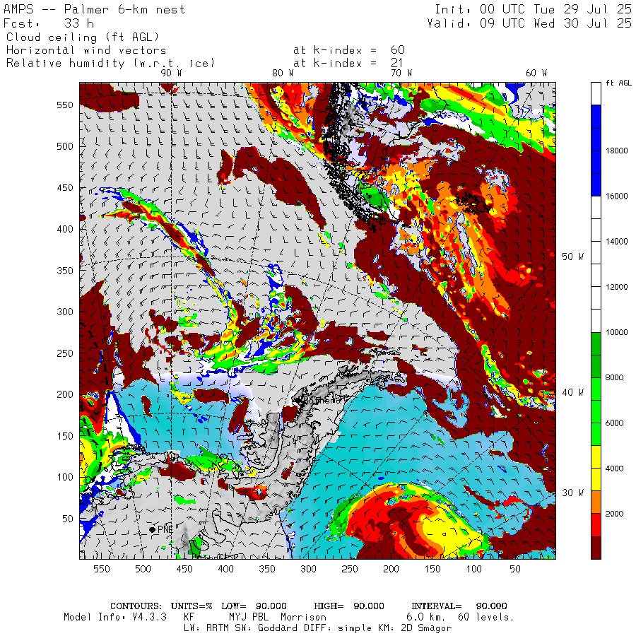
Task: Click the 300 tick on the horizontal axis
Action: tap(308, 569)
